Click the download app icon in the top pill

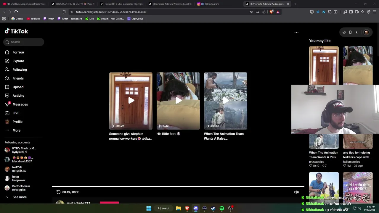356,32
